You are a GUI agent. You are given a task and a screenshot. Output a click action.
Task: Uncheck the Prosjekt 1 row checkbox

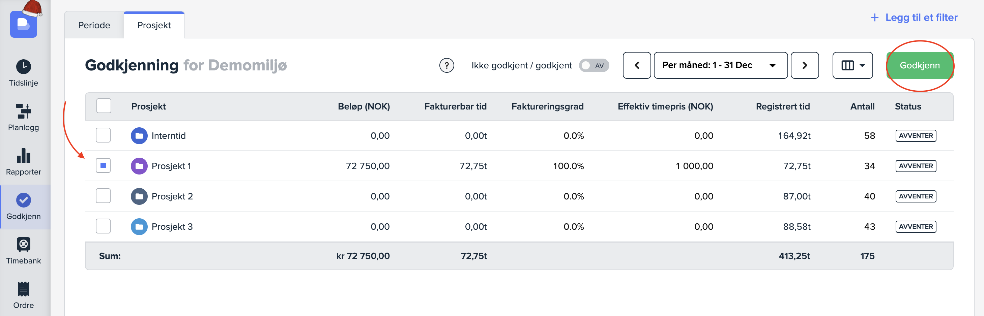tap(103, 166)
